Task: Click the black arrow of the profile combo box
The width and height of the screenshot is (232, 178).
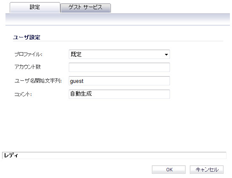Action: click(x=166, y=55)
